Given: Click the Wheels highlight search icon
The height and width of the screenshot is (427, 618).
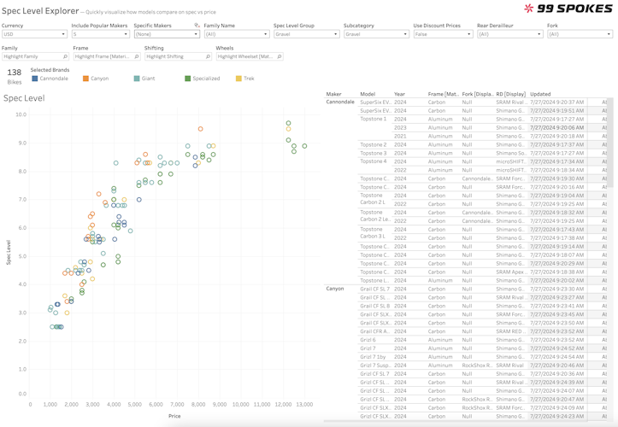Looking at the screenshot, I should click(280, 56).
